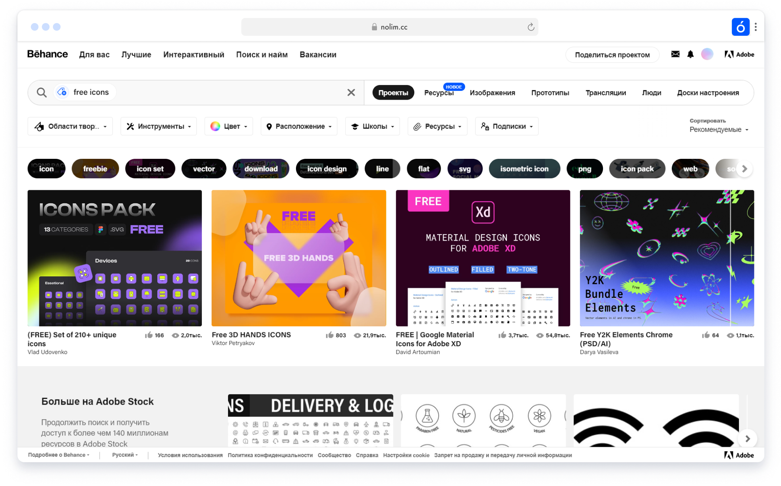Switch to the Прототипы tab

point(550,93)
